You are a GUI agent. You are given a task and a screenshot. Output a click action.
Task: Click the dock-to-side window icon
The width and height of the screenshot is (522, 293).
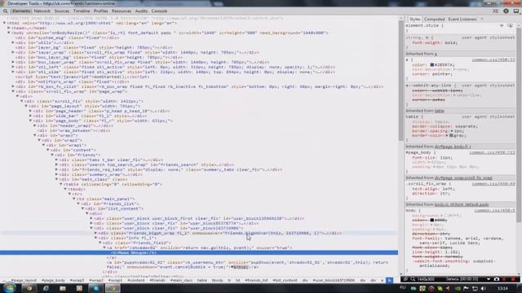point(516,11)
